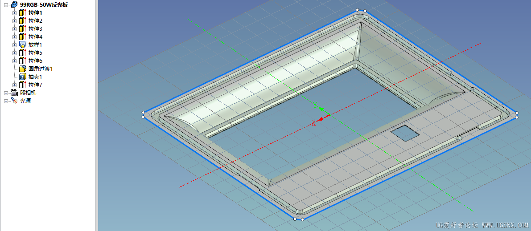Expand the 拉伸7 tree node

pos(14,85)
